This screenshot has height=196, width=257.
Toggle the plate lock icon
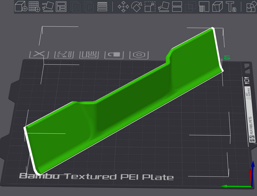(114, 55)
